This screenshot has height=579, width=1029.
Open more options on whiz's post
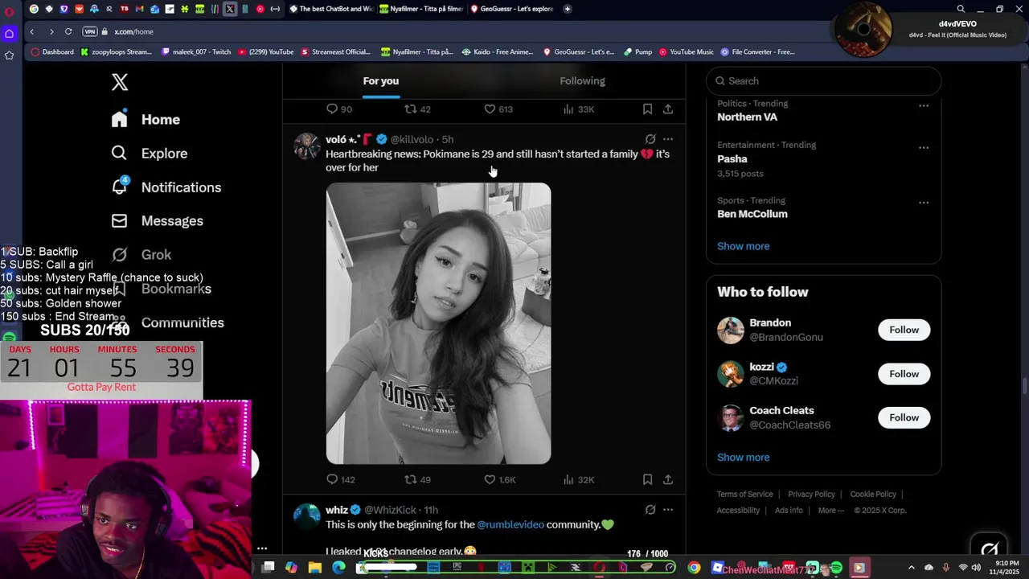coord(668,510)
